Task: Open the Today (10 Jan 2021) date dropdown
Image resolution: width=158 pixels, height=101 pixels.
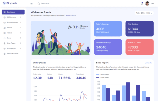Action: click(144, 13)
